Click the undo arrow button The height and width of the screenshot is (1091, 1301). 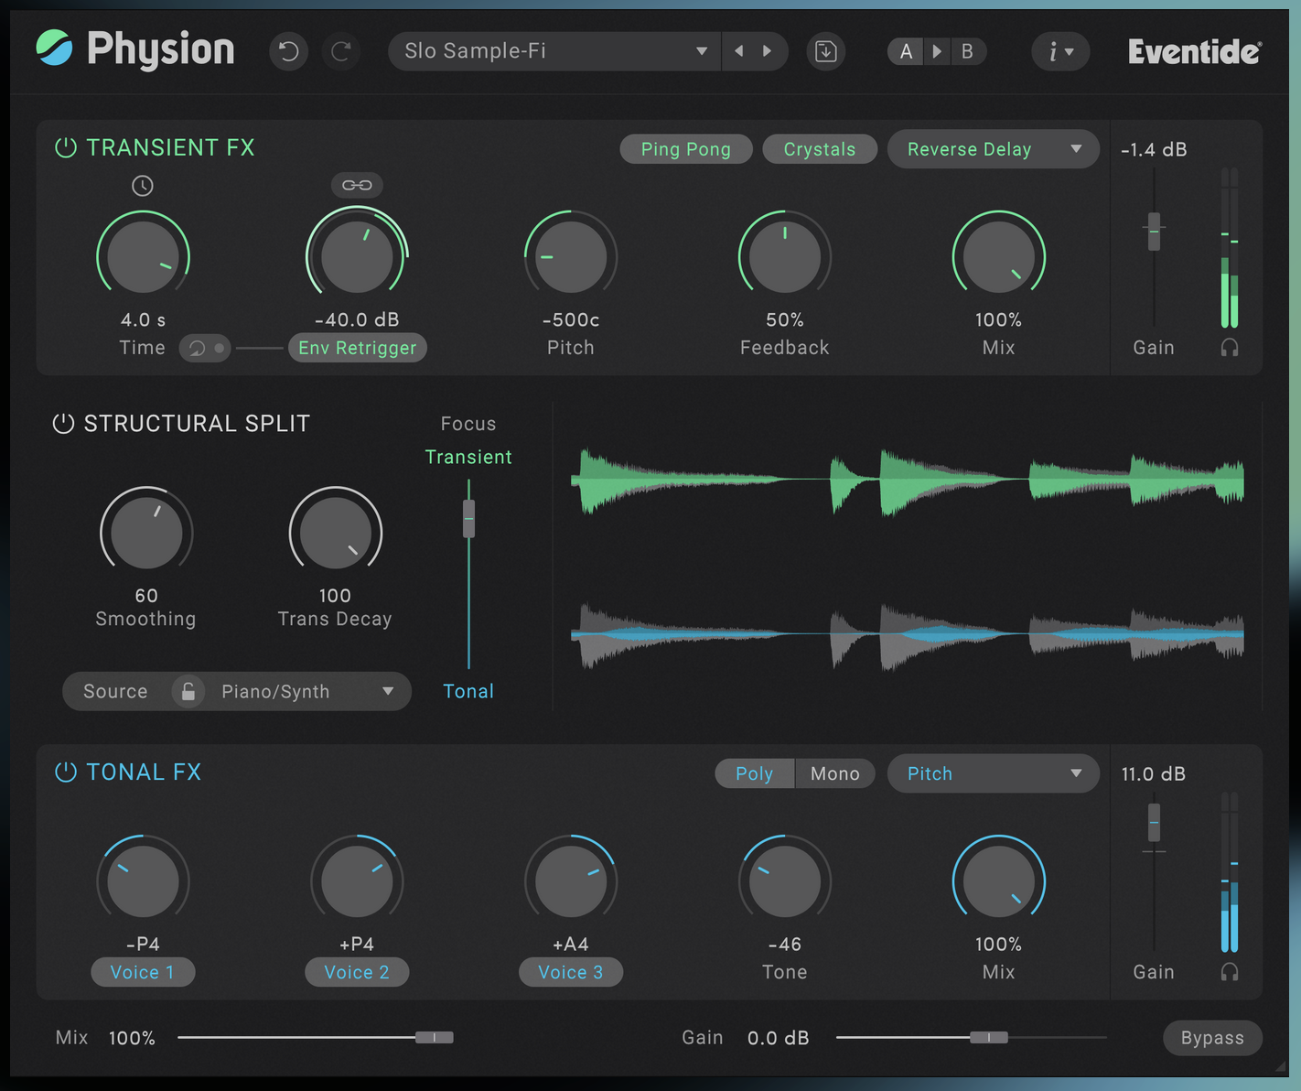tap(288, 51)
